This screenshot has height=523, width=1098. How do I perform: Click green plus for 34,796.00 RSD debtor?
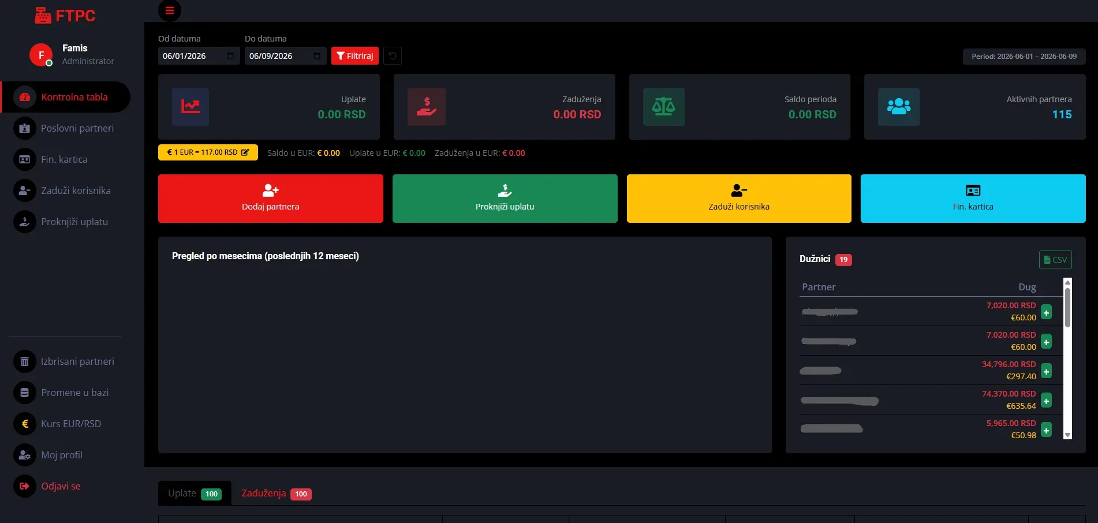pos(1046,371)
